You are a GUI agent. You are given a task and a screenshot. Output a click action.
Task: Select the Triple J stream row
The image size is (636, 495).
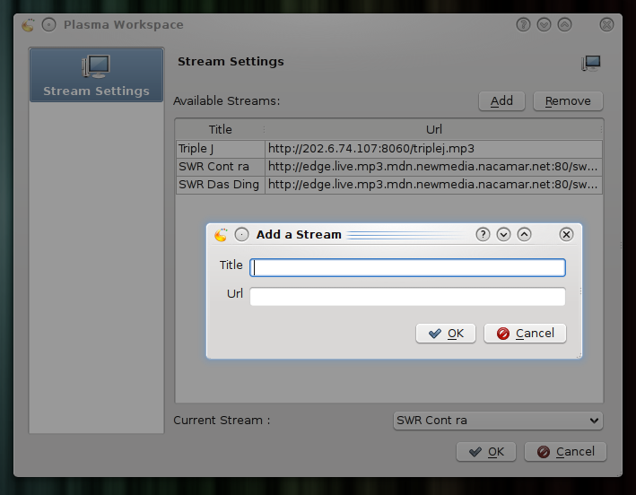(389, 149)
